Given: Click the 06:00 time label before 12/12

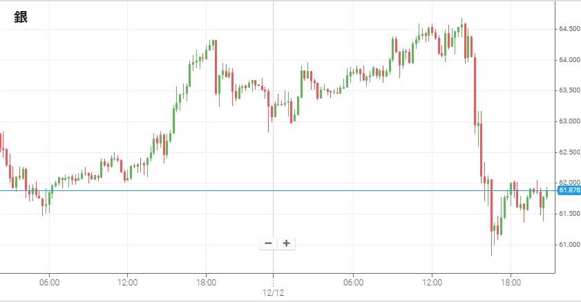Looking at the screenshot, I should point(49,283).
